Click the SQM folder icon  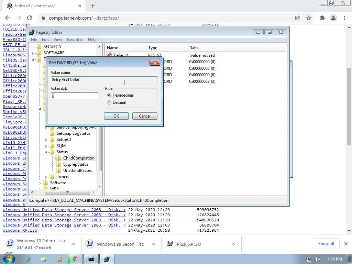[52, 146]
